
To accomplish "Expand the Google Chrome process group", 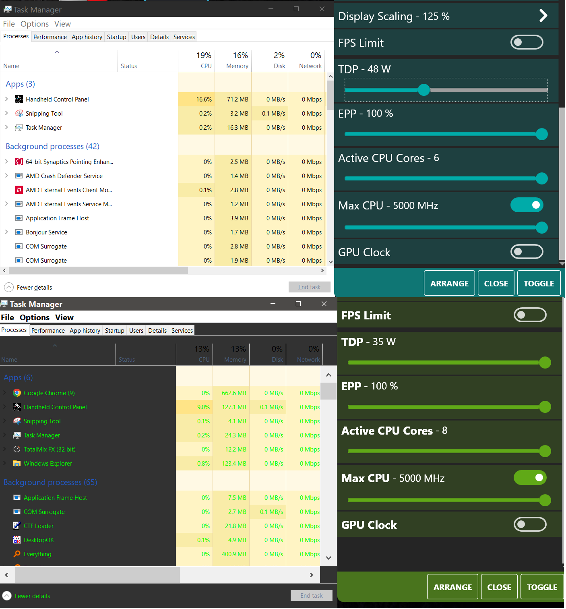I will (6, 393).
